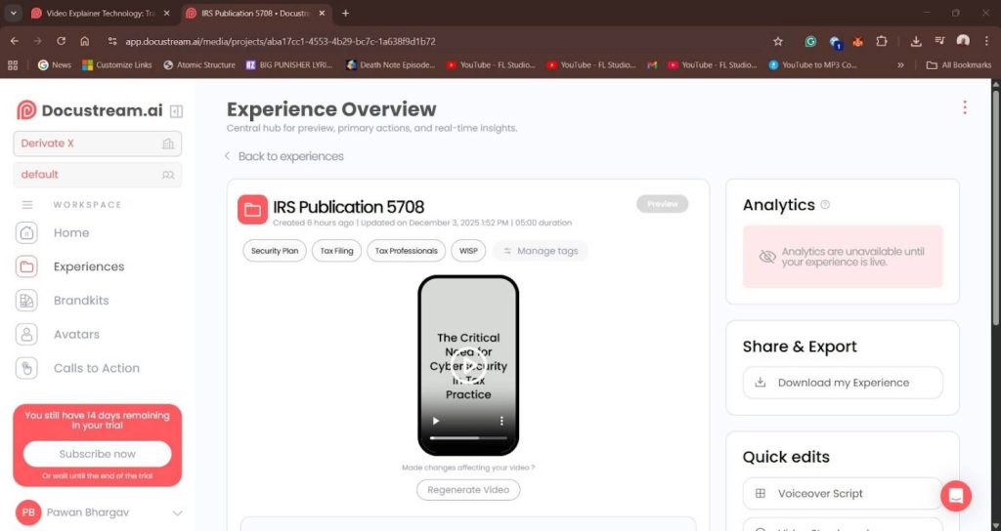This screenshot has width=1001, height=531.
Task: Open video player three-dot options
Action: pyautogui.click(x=501, y=421)
